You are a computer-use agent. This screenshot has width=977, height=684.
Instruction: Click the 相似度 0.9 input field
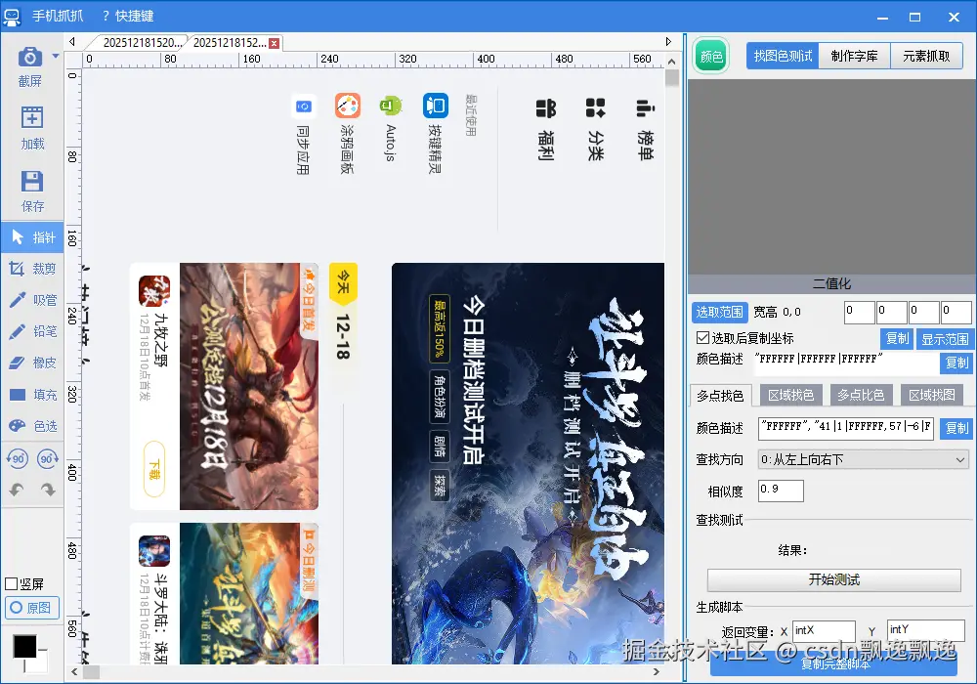point(781,491)
